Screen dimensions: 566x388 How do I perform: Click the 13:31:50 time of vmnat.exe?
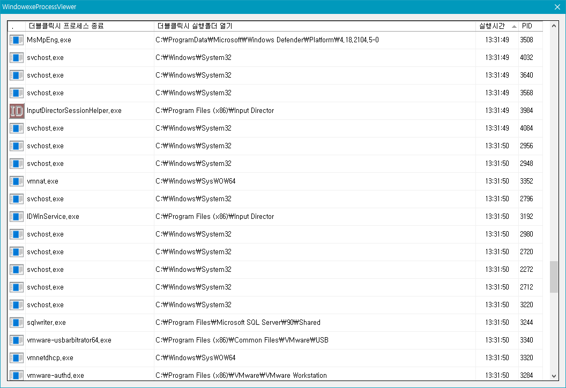tap(497, 181)
